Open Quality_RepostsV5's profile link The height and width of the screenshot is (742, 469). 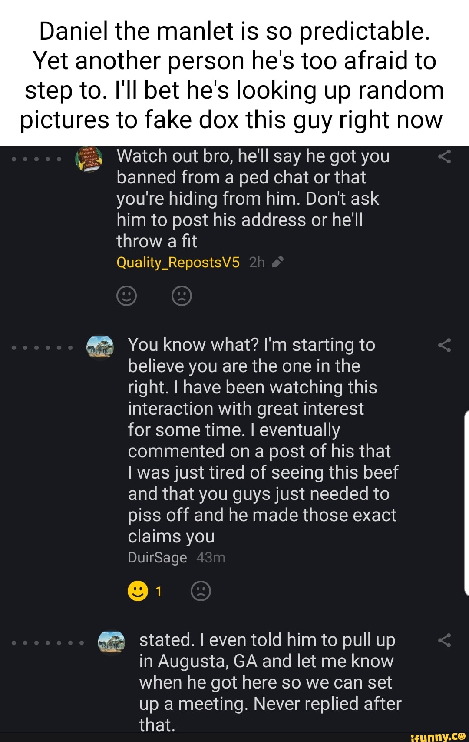coord(177,262)
